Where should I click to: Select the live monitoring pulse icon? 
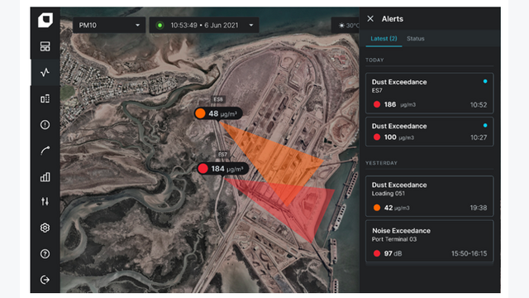(45, 72)
